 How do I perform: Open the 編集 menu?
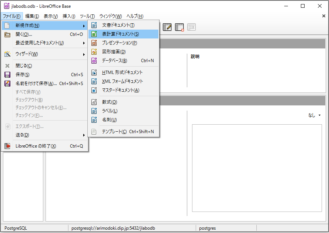pyautogui.click(x=32, y=16)
